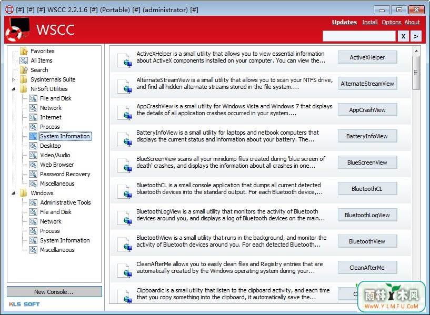Click the New Console... button

tap(54, 292)
